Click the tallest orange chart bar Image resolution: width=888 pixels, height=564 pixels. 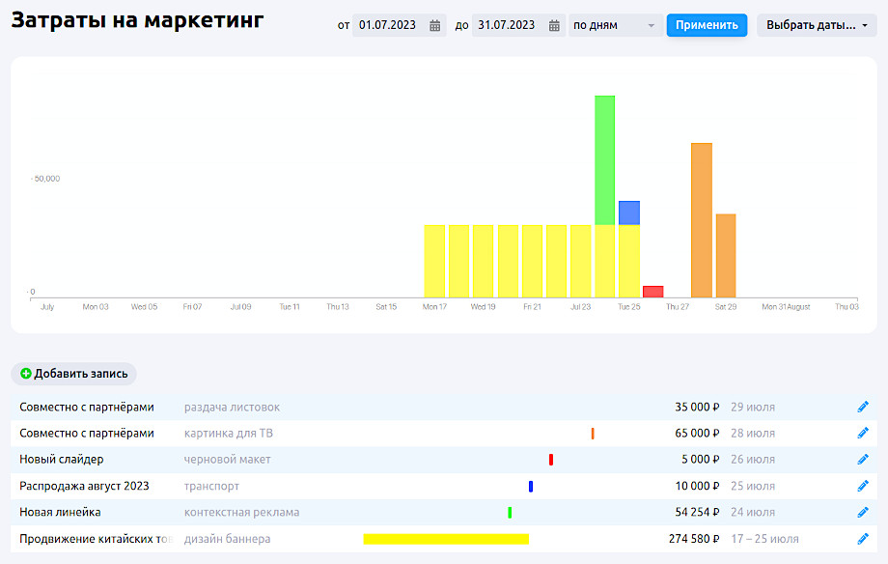pyautogui.click(x=702, y=219)
